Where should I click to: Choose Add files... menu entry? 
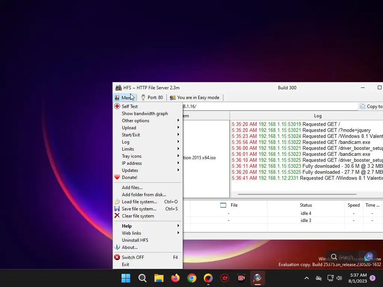coord(148,188)
